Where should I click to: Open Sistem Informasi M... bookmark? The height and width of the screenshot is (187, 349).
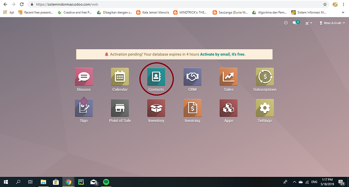point(309,12)
